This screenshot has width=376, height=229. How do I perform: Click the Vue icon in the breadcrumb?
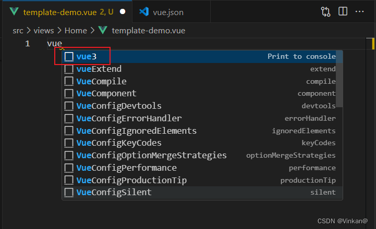pyautogui.click(x=103, y=30)
